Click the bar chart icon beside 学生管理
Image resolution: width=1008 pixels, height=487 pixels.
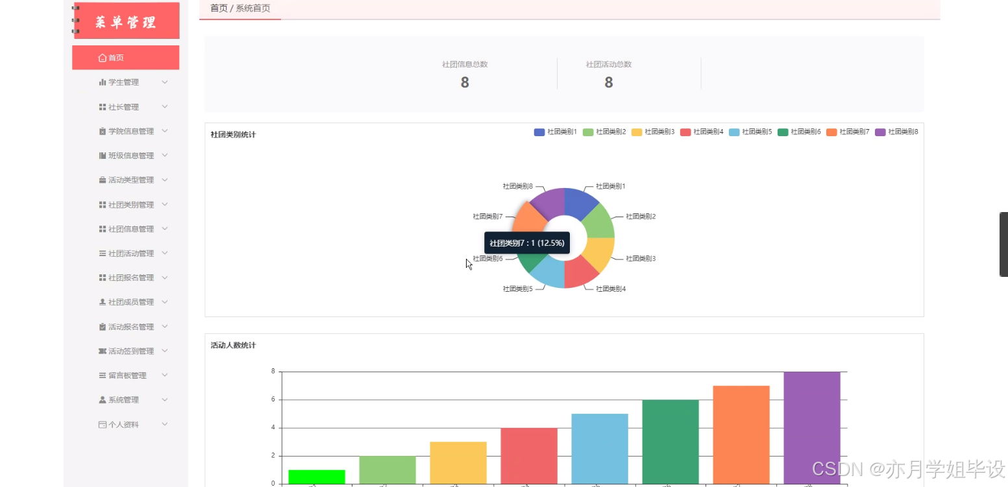102,82
